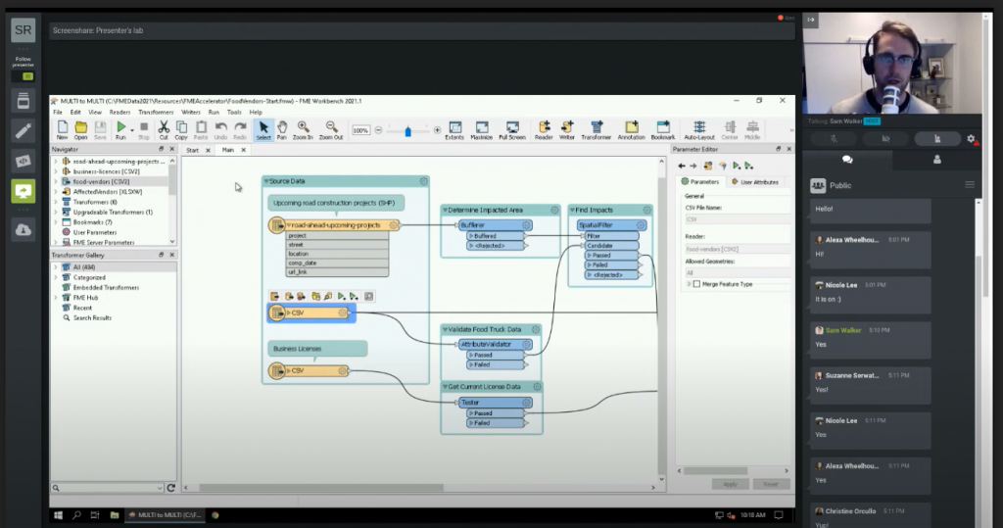1003x528 pixels.
Task: Open the File menu
Action: pyautogui.click(x=58, y=112)
